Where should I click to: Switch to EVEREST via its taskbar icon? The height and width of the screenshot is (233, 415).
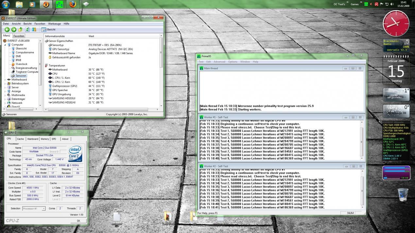click(x=46, y=4)
